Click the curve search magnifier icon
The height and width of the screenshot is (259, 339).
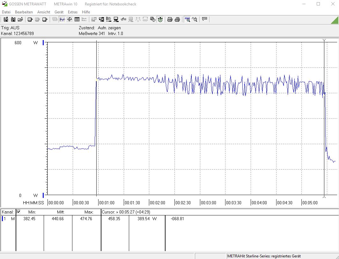coord(195,19)
